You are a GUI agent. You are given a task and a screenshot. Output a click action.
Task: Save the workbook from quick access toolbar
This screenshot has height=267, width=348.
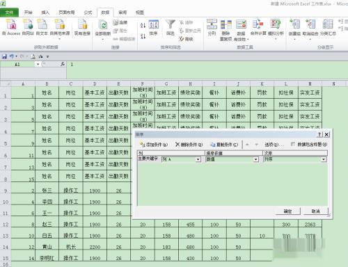point(4,56)
